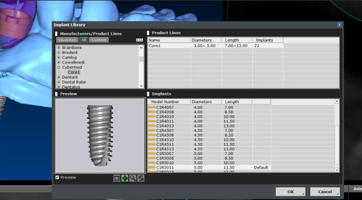Expand the BrainBase manufacturer node
This screenshot has height=200, width=362.
tap(59, 48)
